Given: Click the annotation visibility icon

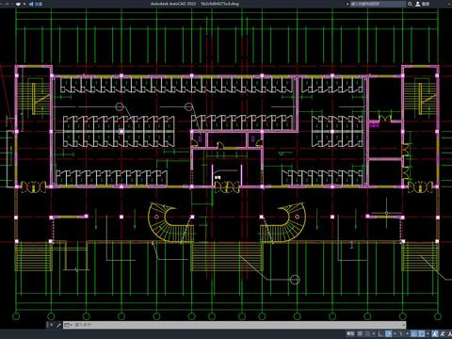Looking at the screenshot, I should [x=435, y=333].
